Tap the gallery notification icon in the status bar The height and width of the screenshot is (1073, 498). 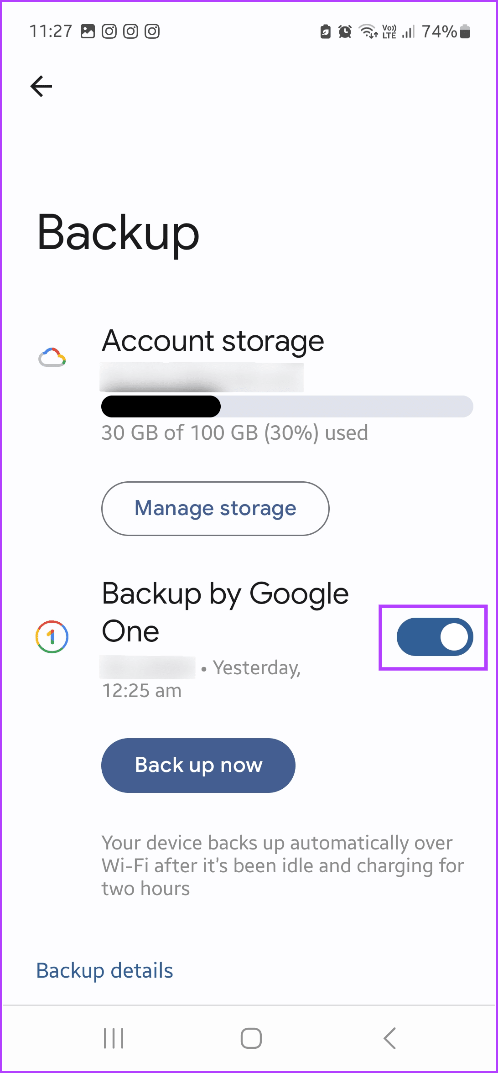pos(88,31)
